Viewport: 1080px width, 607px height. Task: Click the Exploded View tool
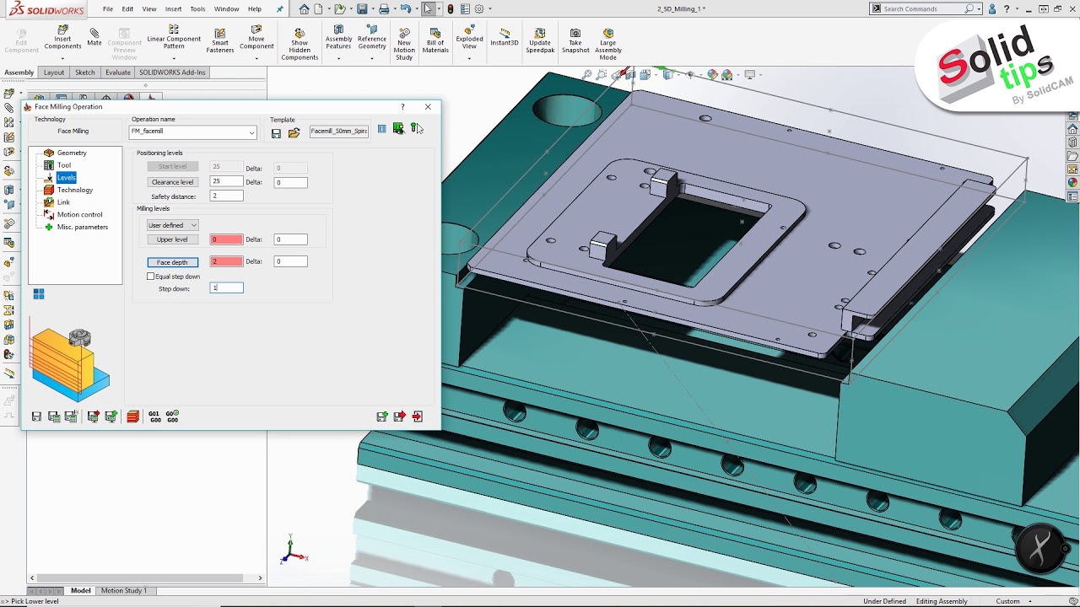coord(469,38)
